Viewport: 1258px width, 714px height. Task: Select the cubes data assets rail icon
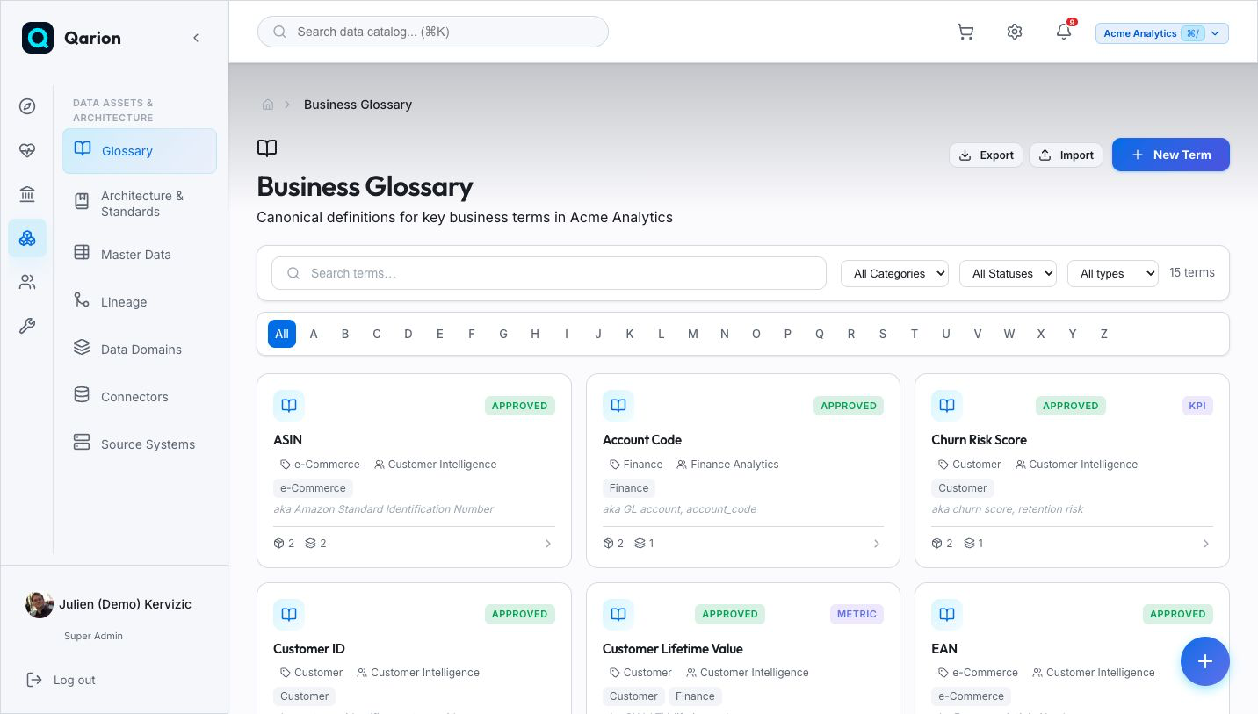(x=27, y=238)
